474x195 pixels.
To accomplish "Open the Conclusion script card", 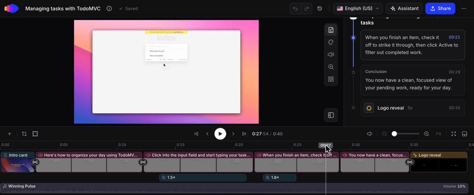I will point(412,80).
